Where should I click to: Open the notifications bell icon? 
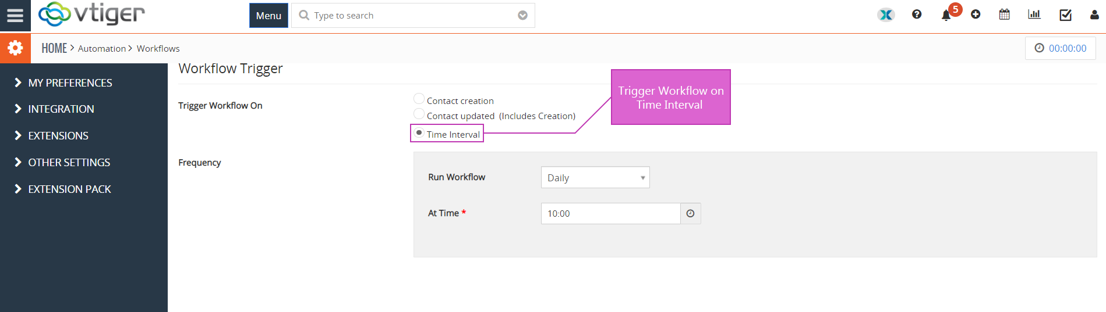tap(946, 15)
